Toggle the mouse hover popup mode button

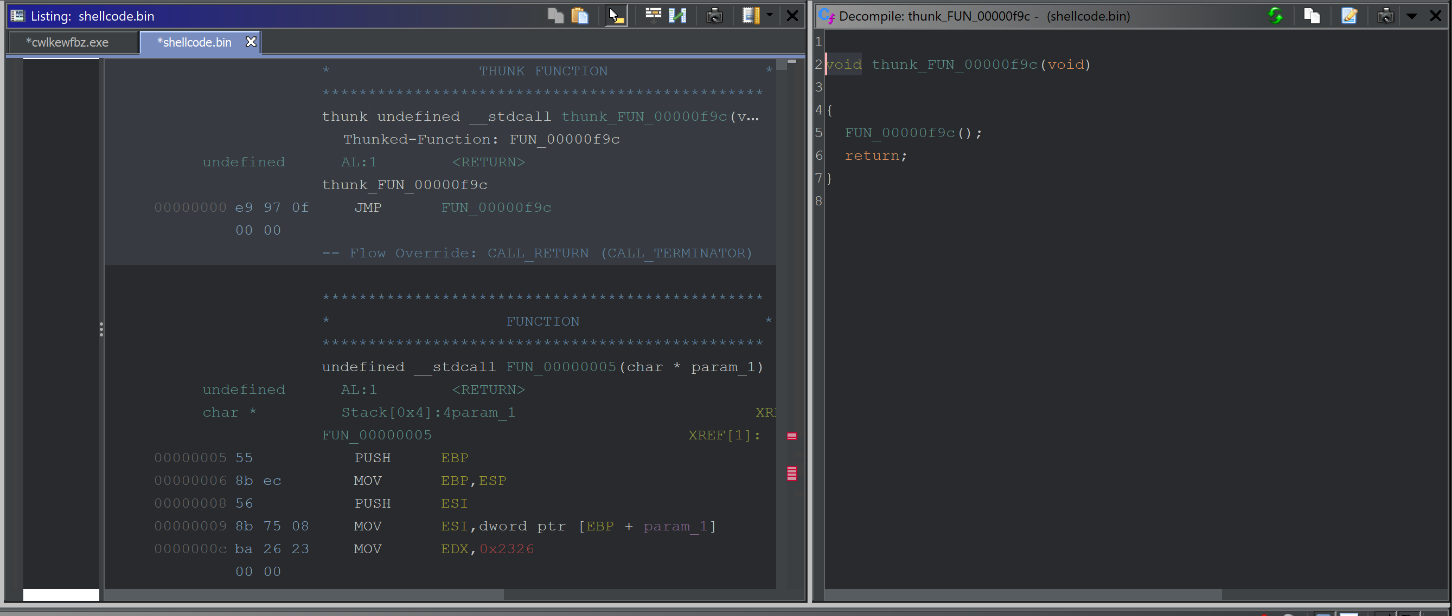[616, 16]
